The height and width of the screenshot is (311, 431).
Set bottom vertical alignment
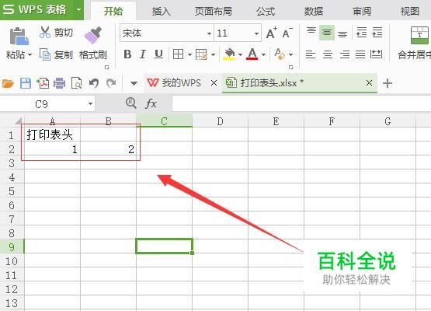(x=342, y=33)
